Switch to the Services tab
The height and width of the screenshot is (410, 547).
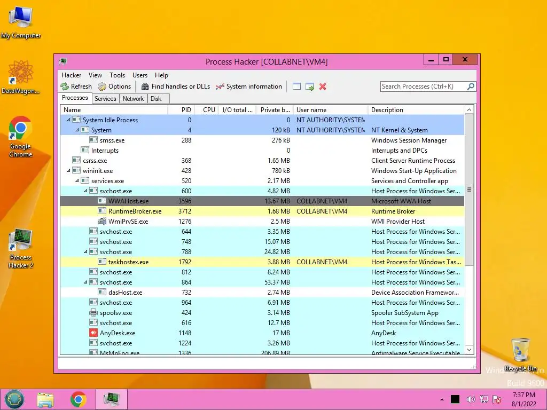pyautogui.click(x=105, y=99)
